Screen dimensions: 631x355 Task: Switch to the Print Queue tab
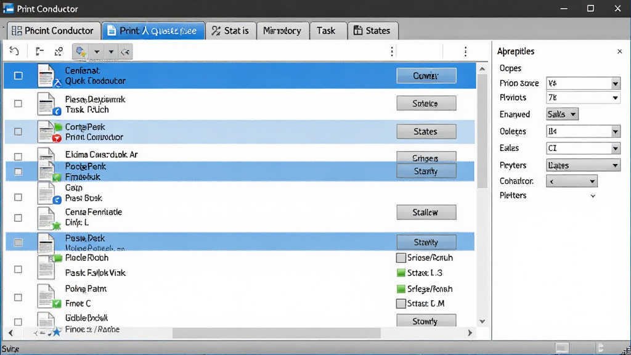tap(153, 31)
